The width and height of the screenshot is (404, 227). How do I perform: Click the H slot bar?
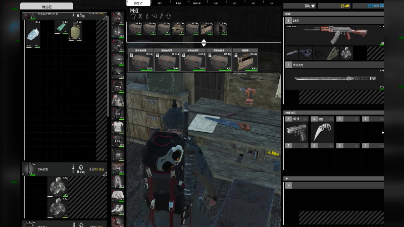click(334, 185)
